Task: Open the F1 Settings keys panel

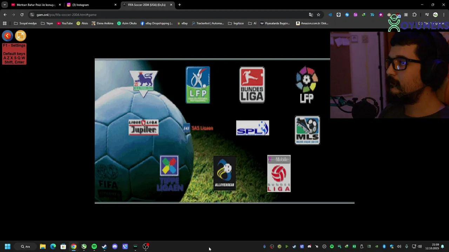Action: coord(14,54)
